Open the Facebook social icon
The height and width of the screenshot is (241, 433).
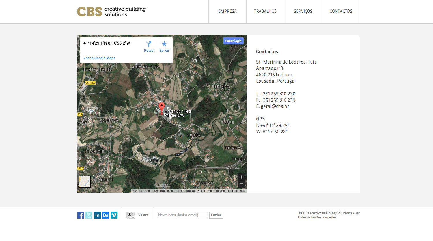(80, 215)
